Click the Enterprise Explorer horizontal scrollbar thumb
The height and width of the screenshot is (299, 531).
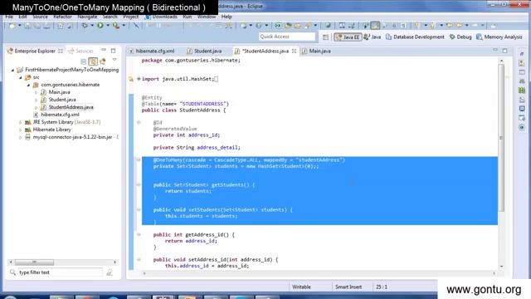[34, 262]
